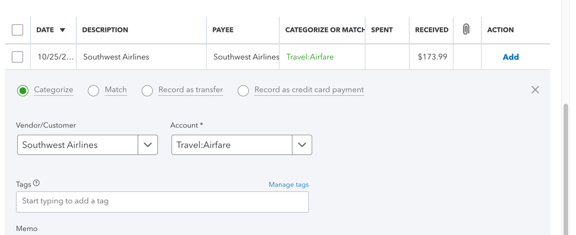Click the Tags input field

[162, 202]
